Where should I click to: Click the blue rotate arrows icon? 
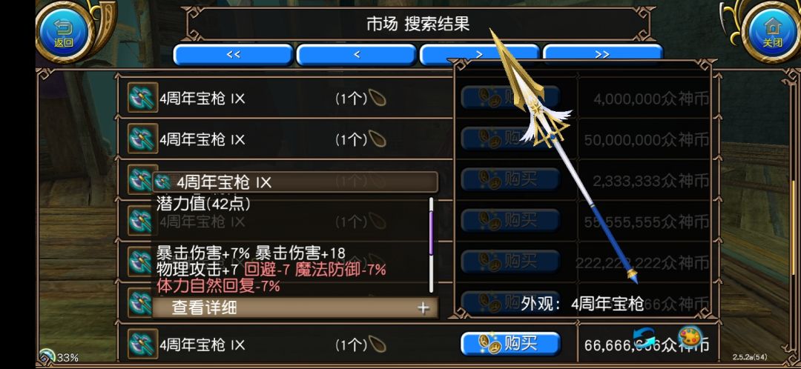tap(645, 337)
